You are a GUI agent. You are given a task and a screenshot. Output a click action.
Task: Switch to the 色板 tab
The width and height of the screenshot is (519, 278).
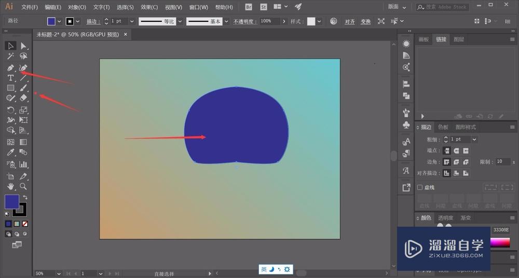pos(443,127)
